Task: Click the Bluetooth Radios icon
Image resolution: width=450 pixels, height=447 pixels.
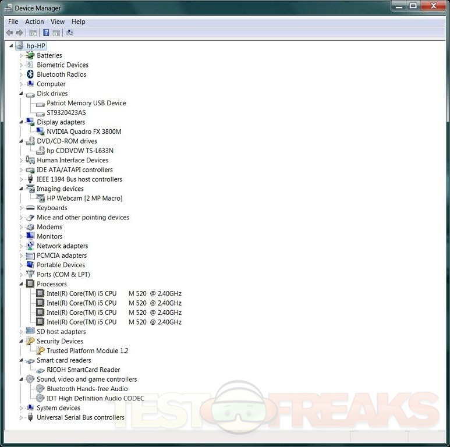Action: click(30, 74)
